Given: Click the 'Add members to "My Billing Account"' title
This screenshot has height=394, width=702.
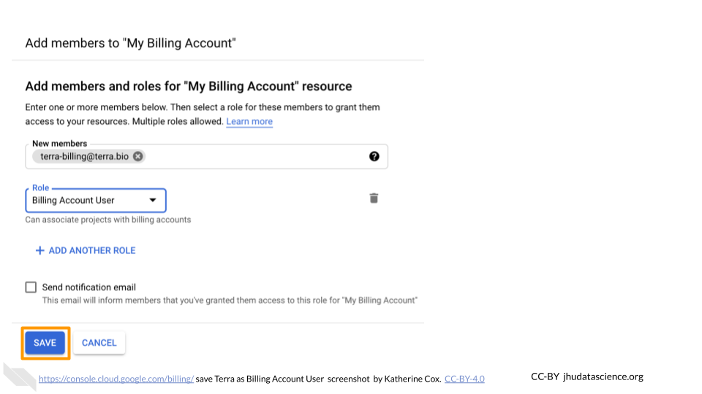Looking at the screenshot, I should (x=130, y=43).
